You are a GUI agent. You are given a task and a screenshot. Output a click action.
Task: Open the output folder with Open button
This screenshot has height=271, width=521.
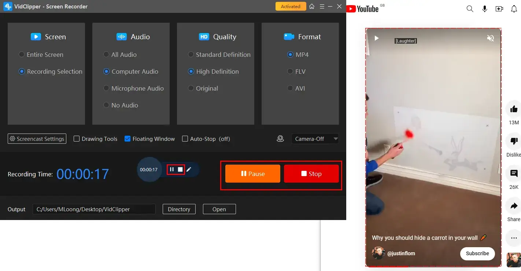coord(219,209)
